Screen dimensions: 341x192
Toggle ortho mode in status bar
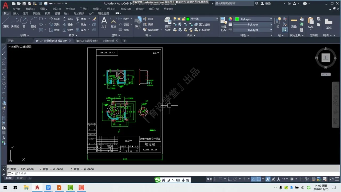(229, 179)
